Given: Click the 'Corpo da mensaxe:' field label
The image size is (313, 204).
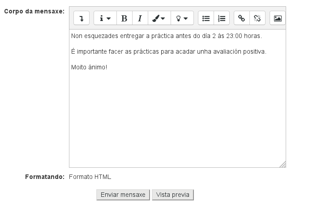Looking at the screenshot, I should pyautogui.click(x=34, y=11).
